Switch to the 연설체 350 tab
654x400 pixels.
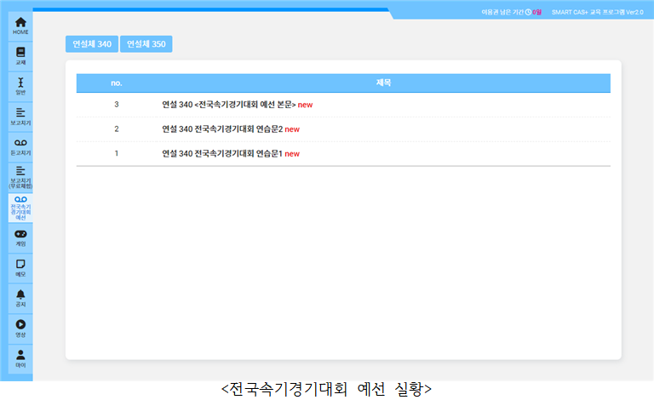(146, 43)
